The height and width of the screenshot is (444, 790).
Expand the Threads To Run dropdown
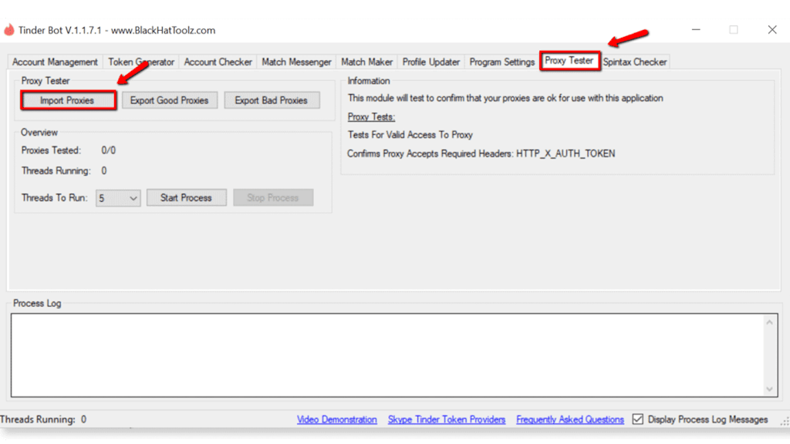pos(118,198)
